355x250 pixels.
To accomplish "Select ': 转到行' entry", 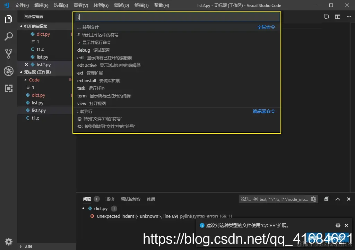I will point(176,111).
